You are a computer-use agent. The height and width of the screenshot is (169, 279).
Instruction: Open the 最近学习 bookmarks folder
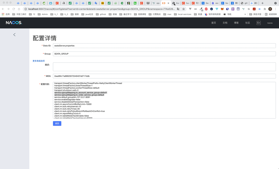click(x=125, y=14)
